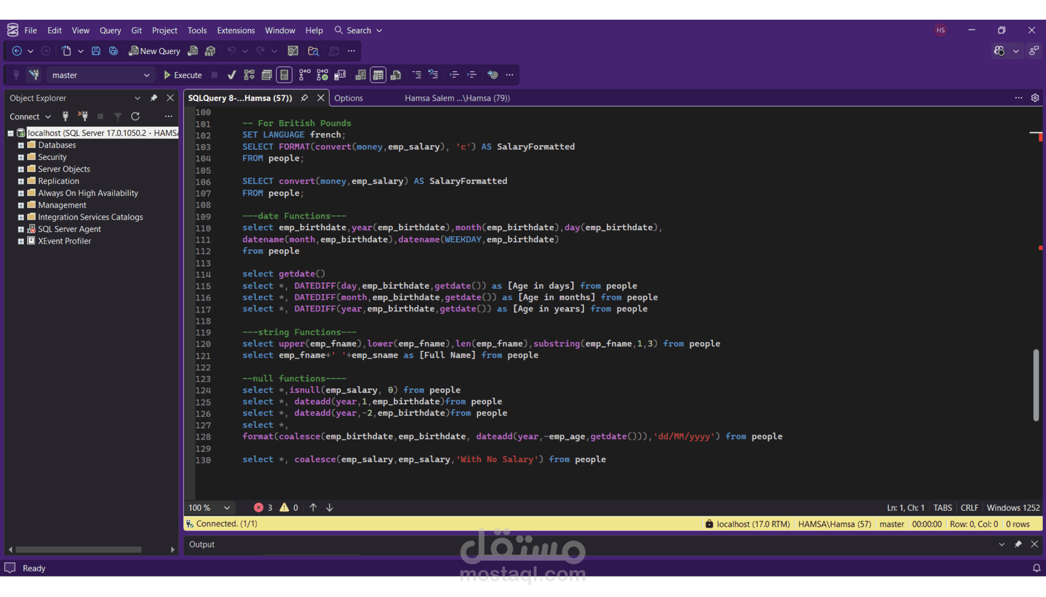1046x597 pixels.
Task: Execute the current query
Action: 183,75
